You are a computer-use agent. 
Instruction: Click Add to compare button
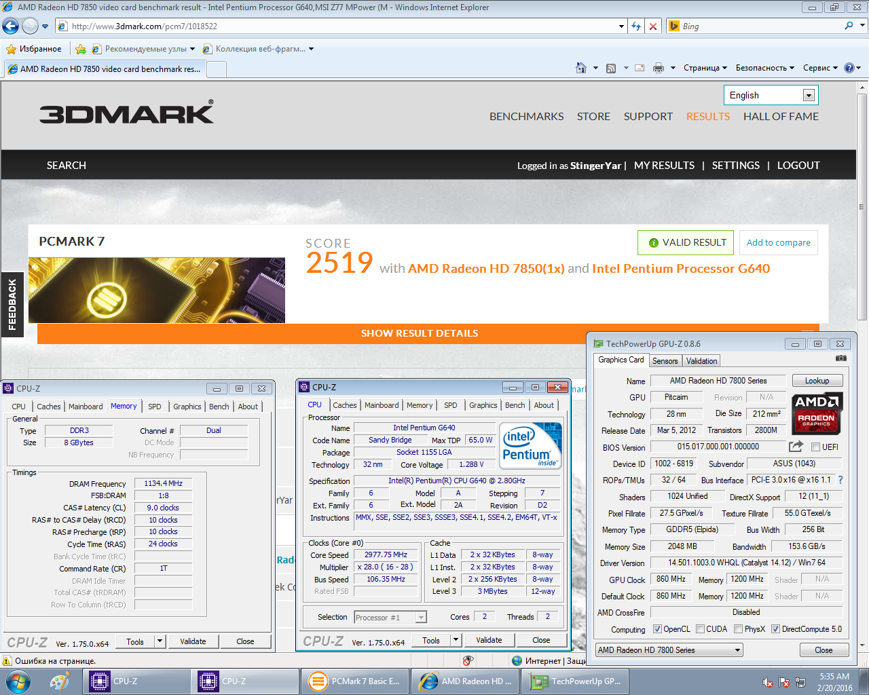click(x=778, y=242)
